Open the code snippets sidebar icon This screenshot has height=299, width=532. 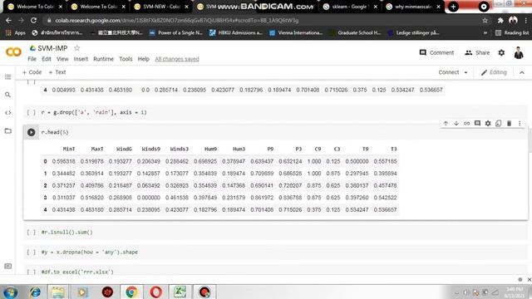tap(7, 113)
